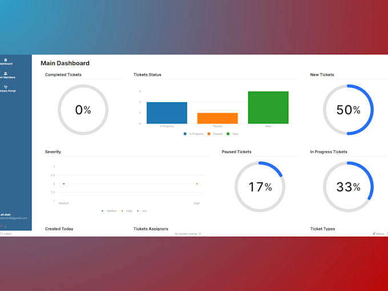Click the null legend dot in Severity chart

click(x=138, y=211)
